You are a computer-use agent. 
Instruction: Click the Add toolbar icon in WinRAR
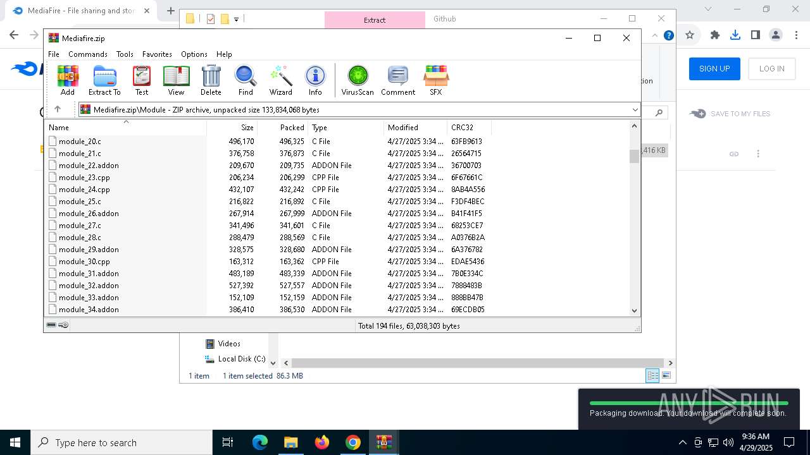pos(68,80)
